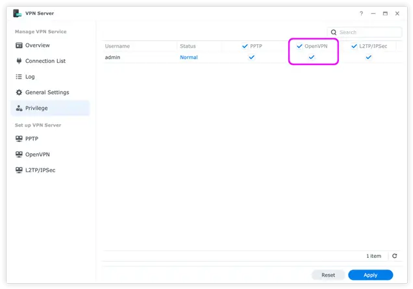Click the Connection List plug icon
This screenshot has width=413, height=289.
19,61
